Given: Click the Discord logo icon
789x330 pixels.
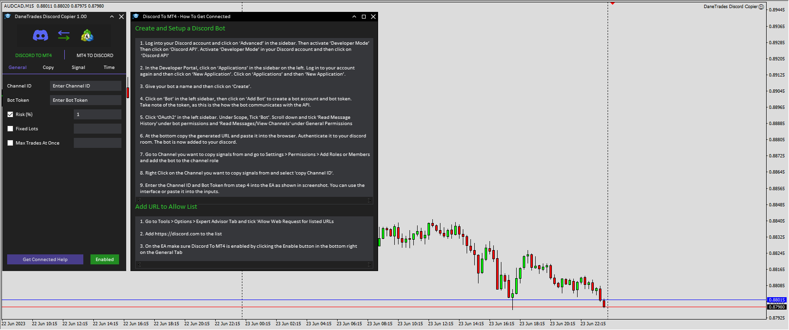Looking at the screenshot, I should click(x=40, y=35).
